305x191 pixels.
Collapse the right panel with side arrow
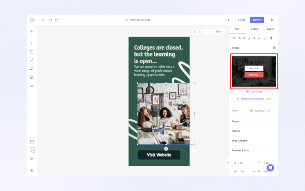point(227,163)
